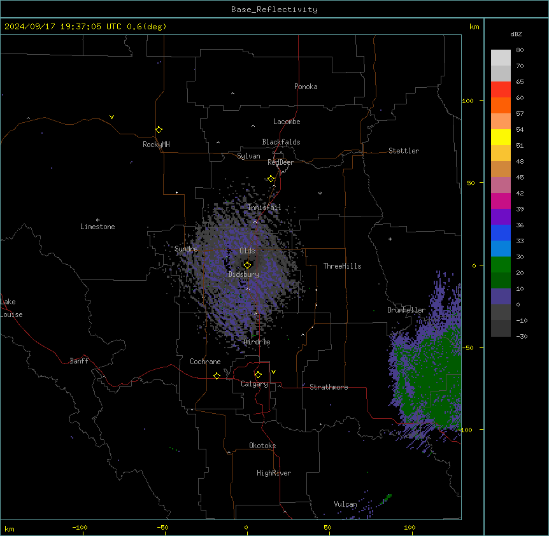Click the HighRiver city label
This screenshot has height=536, width=549.
(274, 473)
